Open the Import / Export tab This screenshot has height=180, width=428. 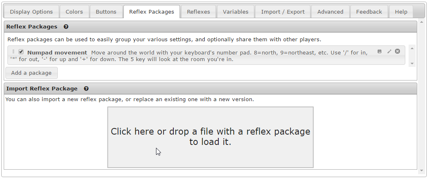coord(283,12)
